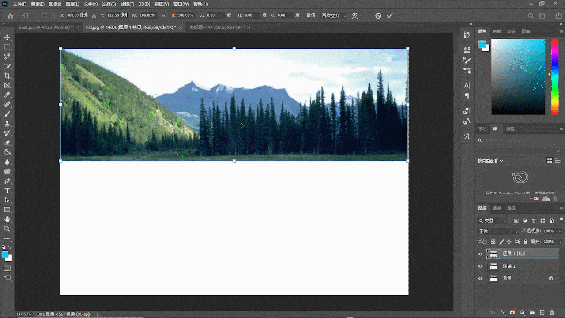Image resolution: width=565 pixels, height=318 pixels.
Task: Create a new layer with the plus icon
Action: pyautogui.click(x=542, y=313)
